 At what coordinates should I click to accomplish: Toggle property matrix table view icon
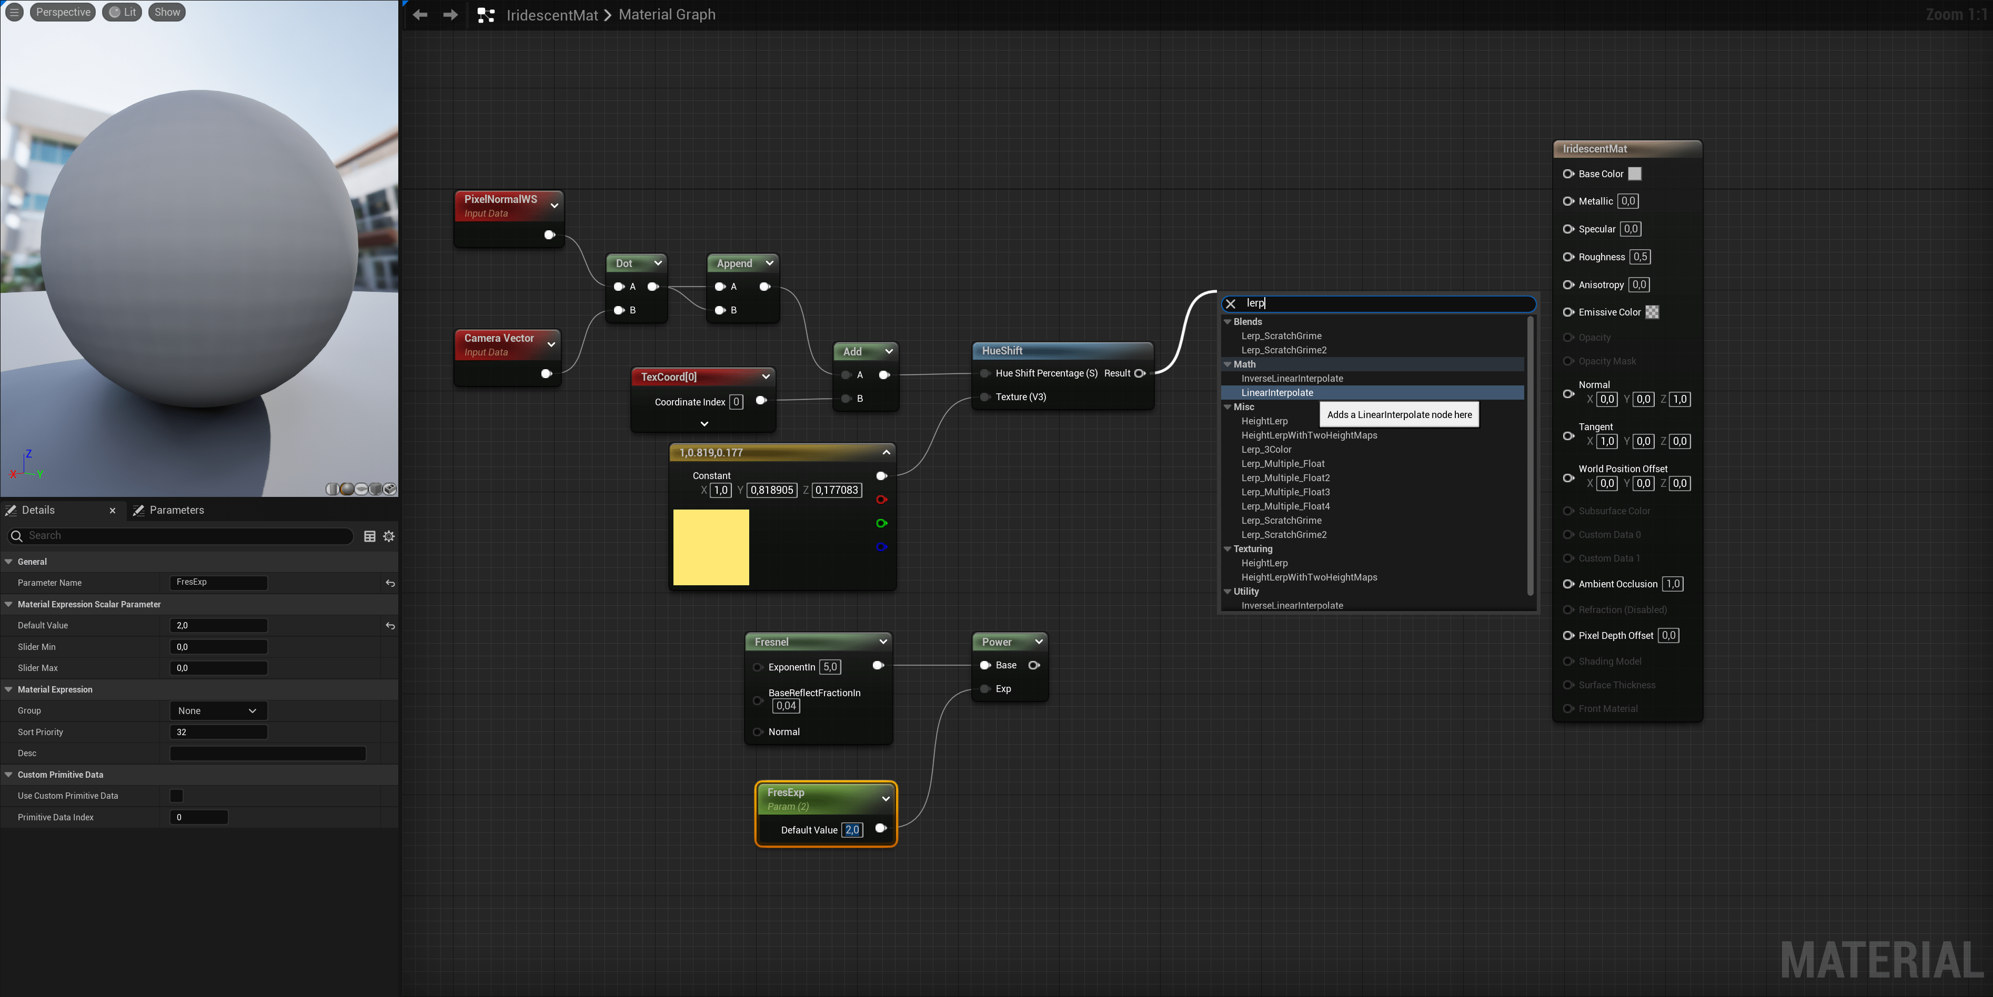pyautogui.click(x=370, y=536)
